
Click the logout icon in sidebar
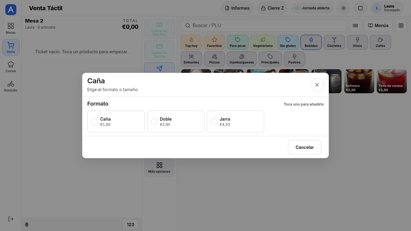tap(11, 219)
